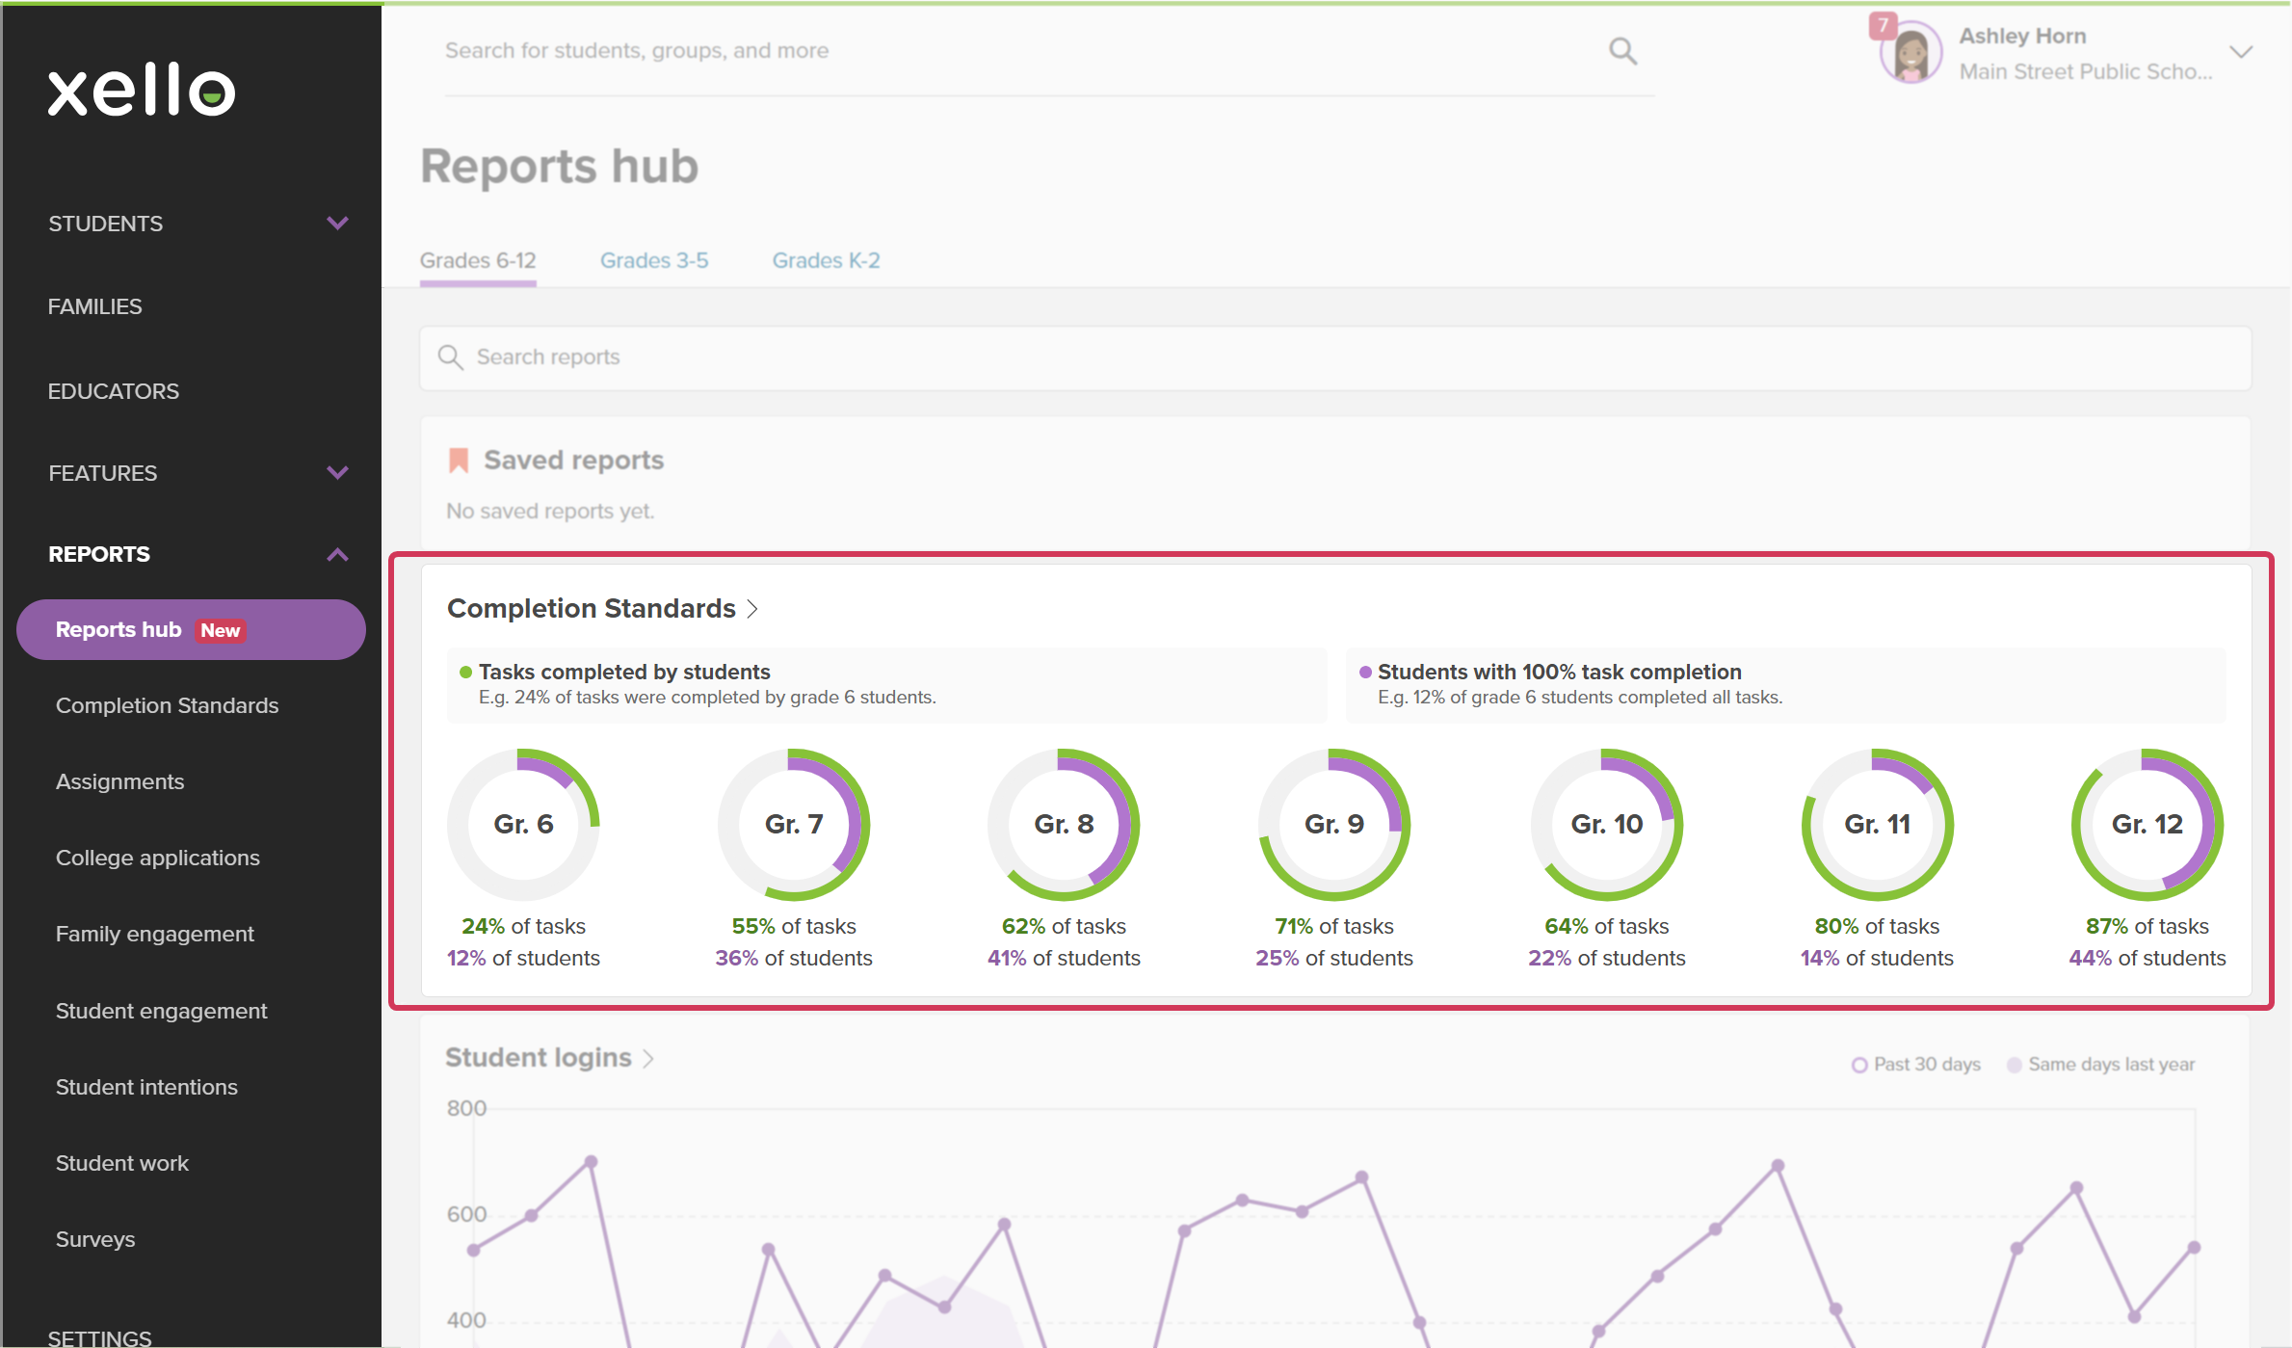
Task: Click the Saved reports bookmark icon
Action: point(459,461)
